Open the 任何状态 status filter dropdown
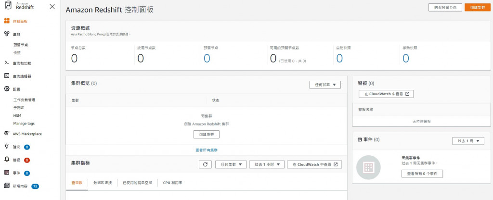The image size is (493, 200). click(x=325, y=85)
